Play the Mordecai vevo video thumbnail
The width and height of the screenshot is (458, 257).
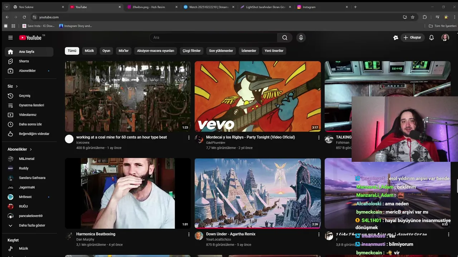[258, 96]
